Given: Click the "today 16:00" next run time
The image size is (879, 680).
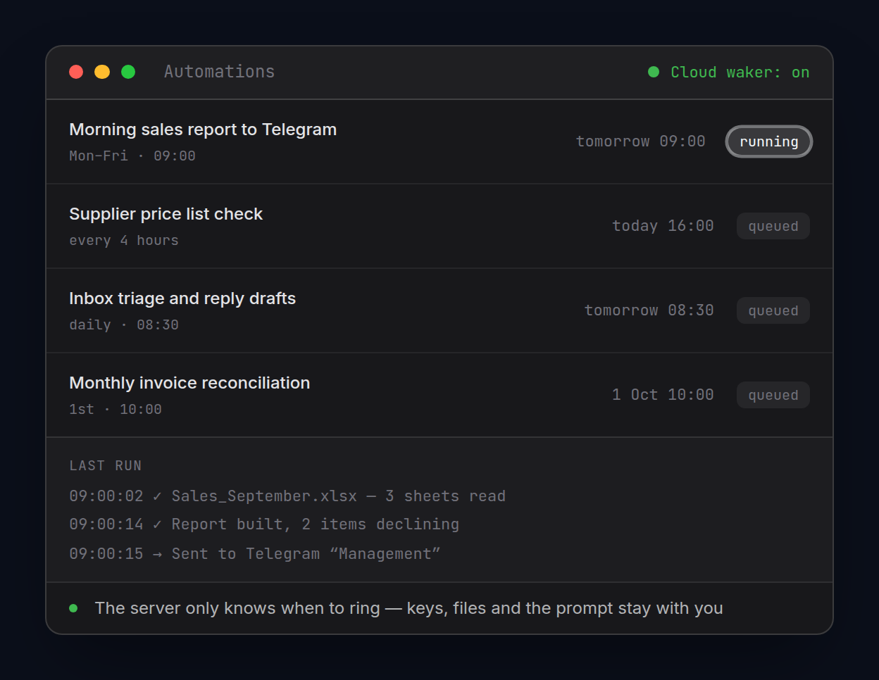Looking at the screenshot, I should [663, 226].
